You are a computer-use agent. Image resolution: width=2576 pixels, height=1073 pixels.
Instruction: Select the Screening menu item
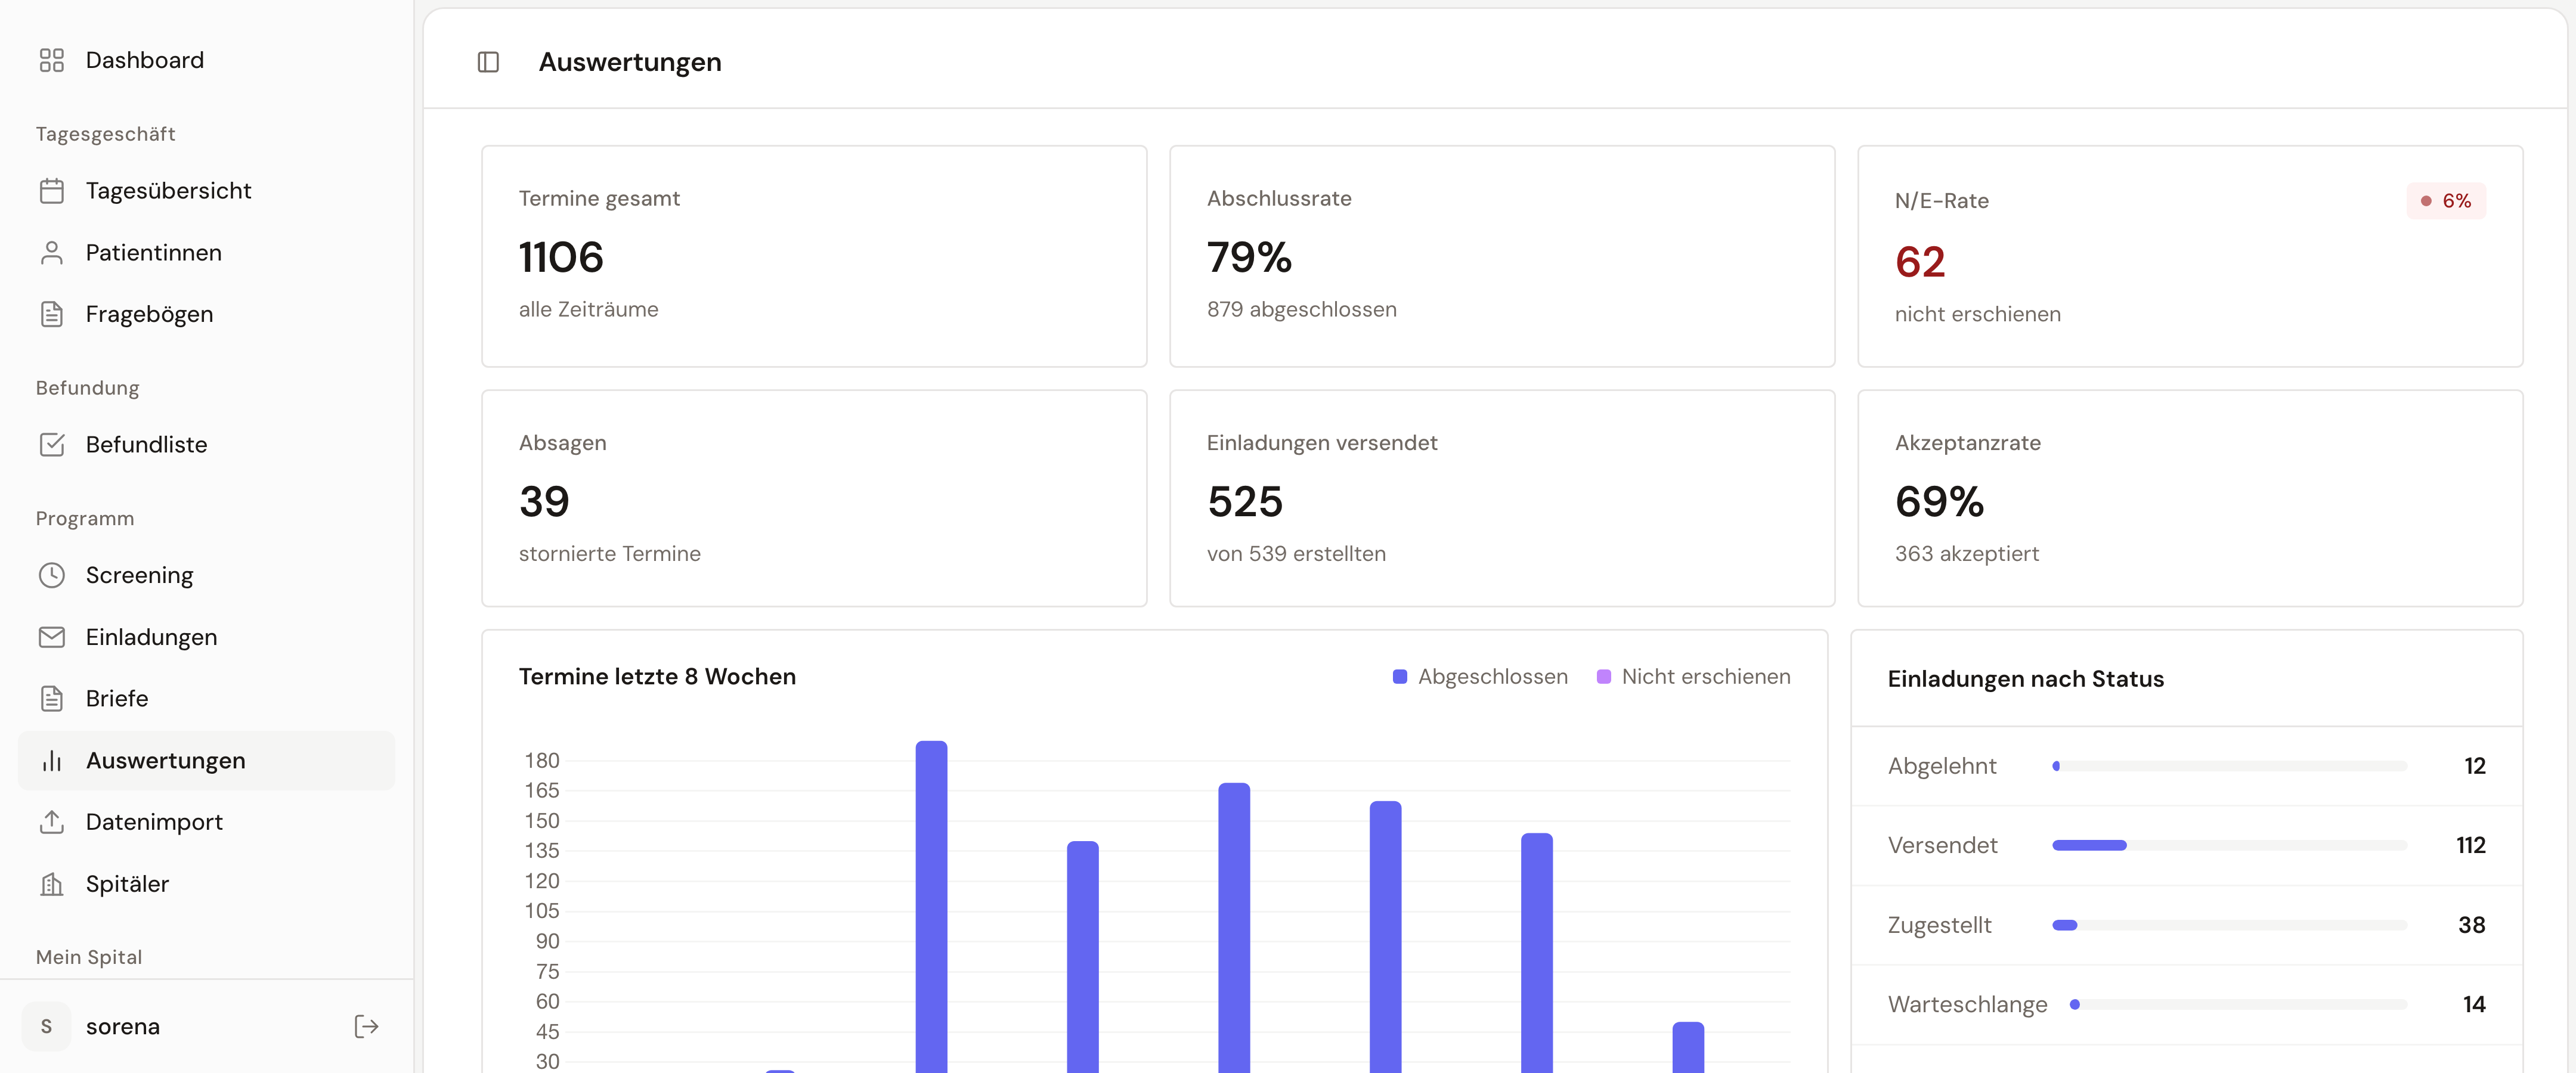[x=206, y=575]
